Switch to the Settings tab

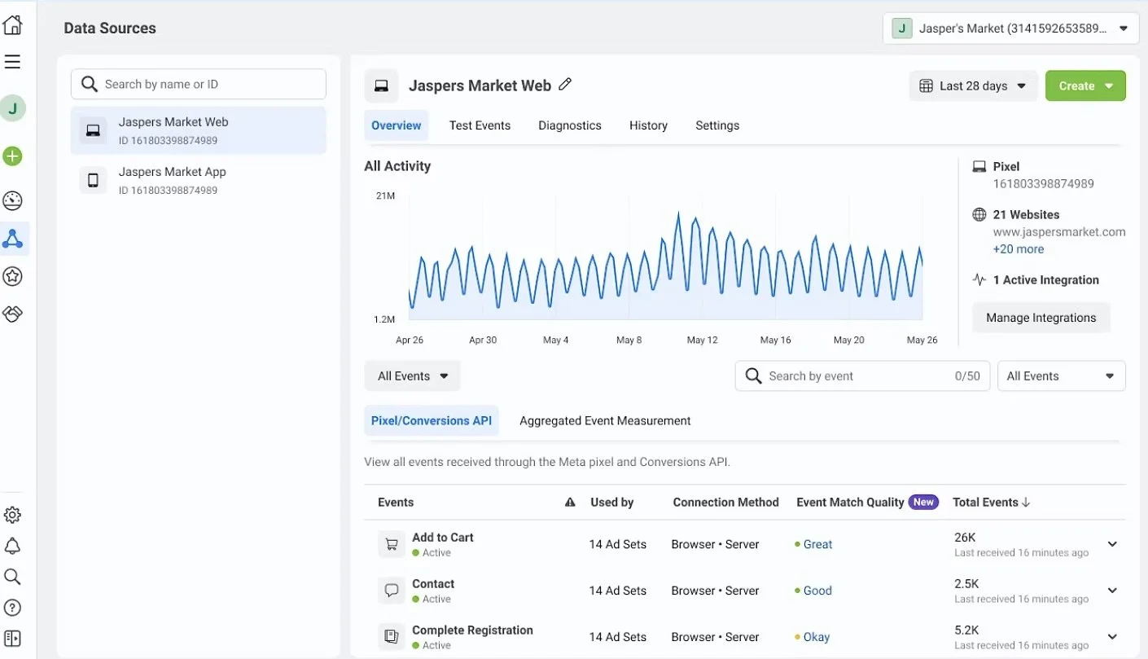[717, 125]
